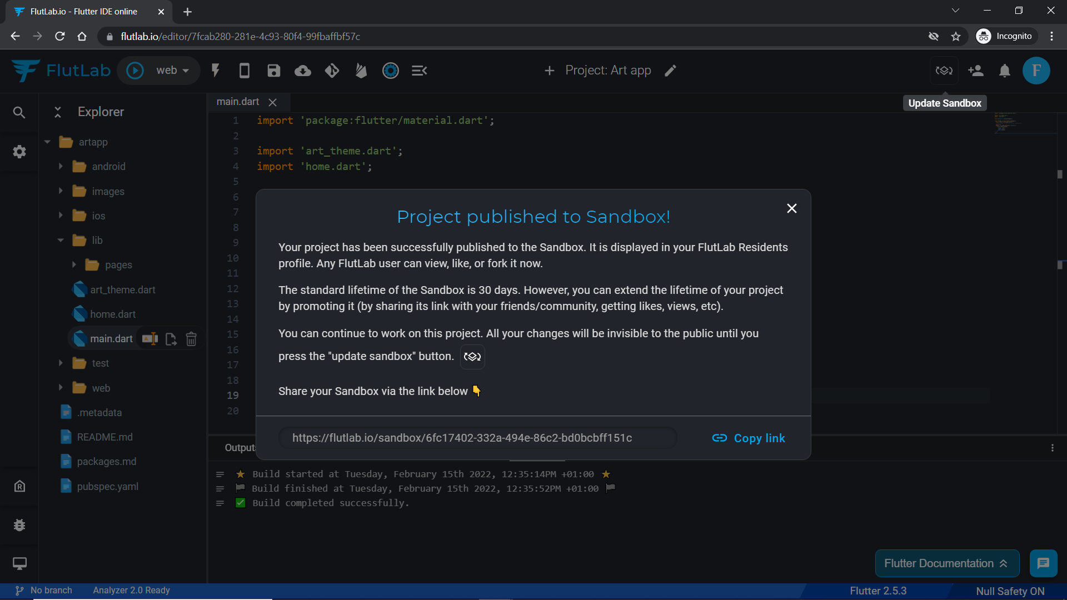The width and height of the screenshot is (1067, 600).
Task: Open a new browser tab
Action: pos(187,12)
